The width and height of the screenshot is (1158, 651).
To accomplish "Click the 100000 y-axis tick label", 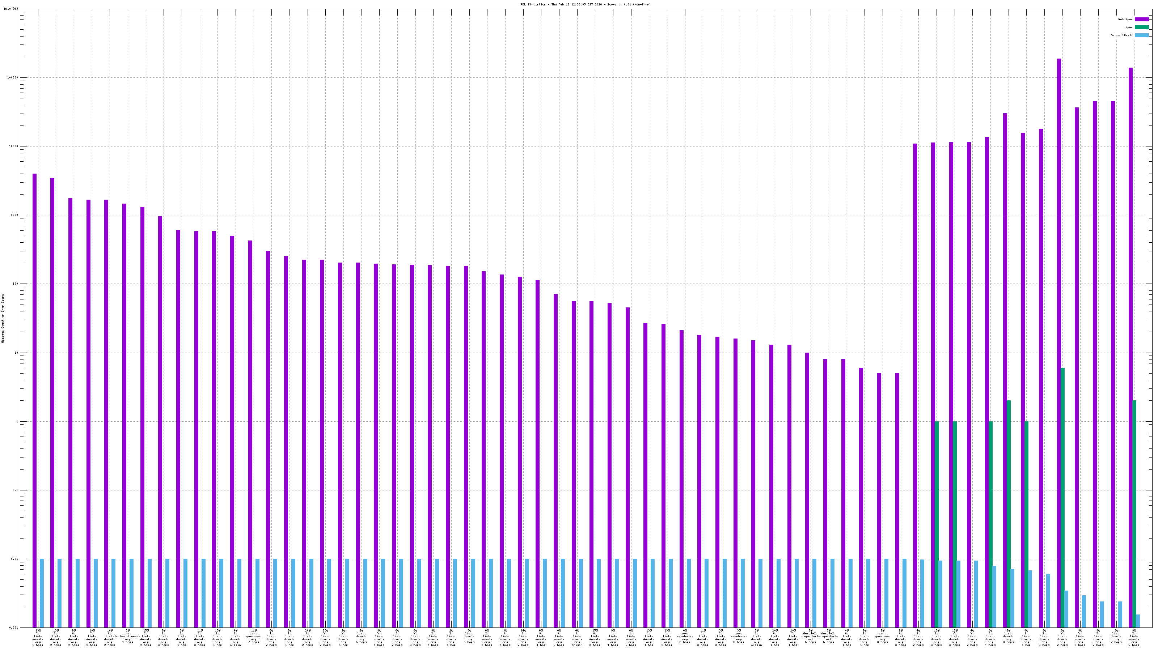I will click(x=13, y=77).
